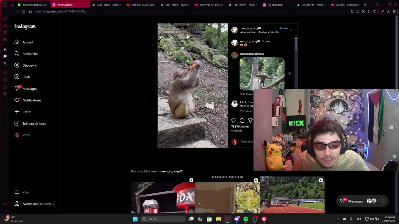
Task: Reload the page
Action: [23, 12]
